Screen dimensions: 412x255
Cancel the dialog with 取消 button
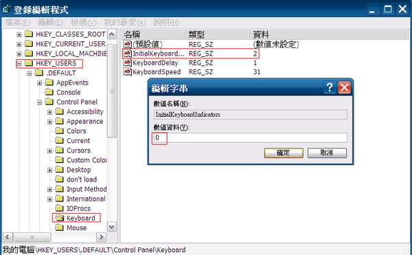[x=327, y=153]
